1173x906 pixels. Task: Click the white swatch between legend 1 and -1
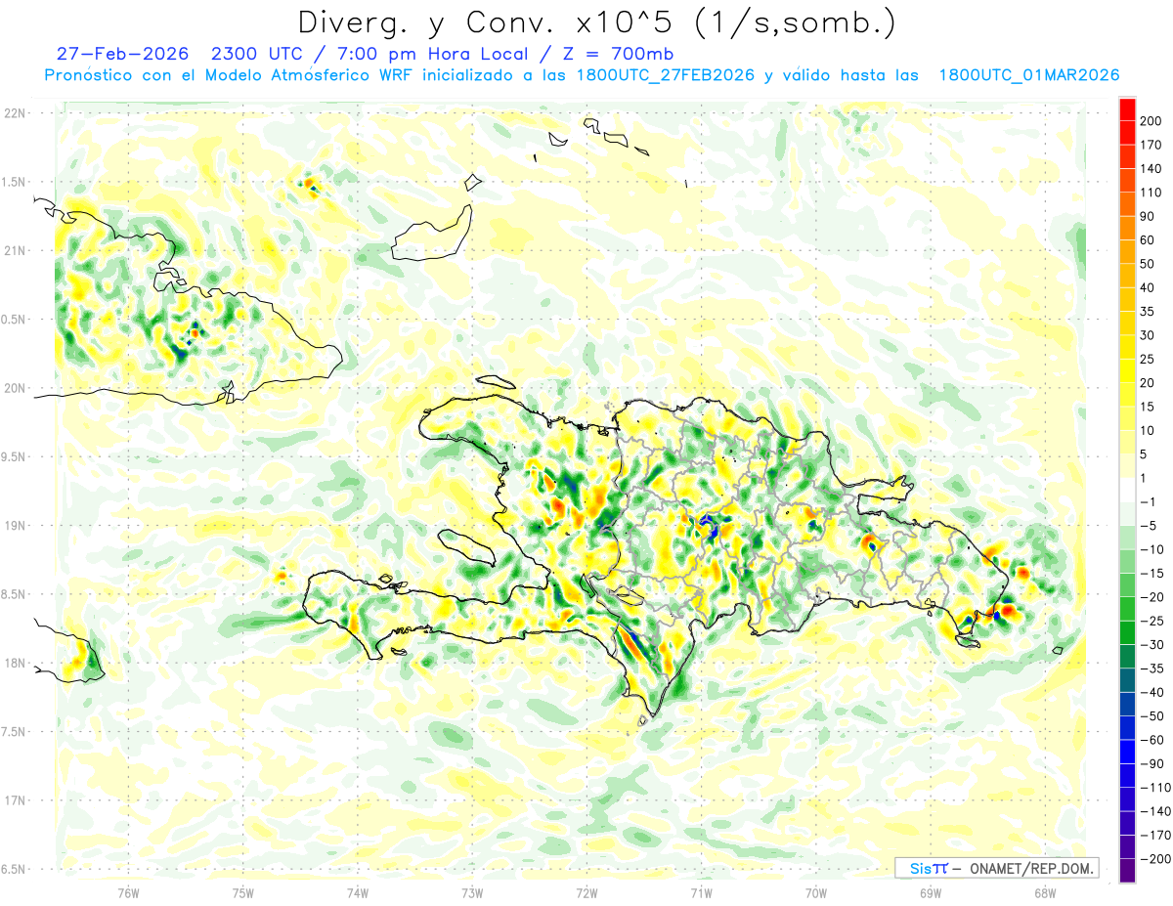1128,490
